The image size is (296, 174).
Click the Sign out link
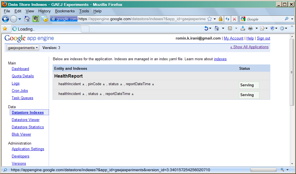coord(264,38)
